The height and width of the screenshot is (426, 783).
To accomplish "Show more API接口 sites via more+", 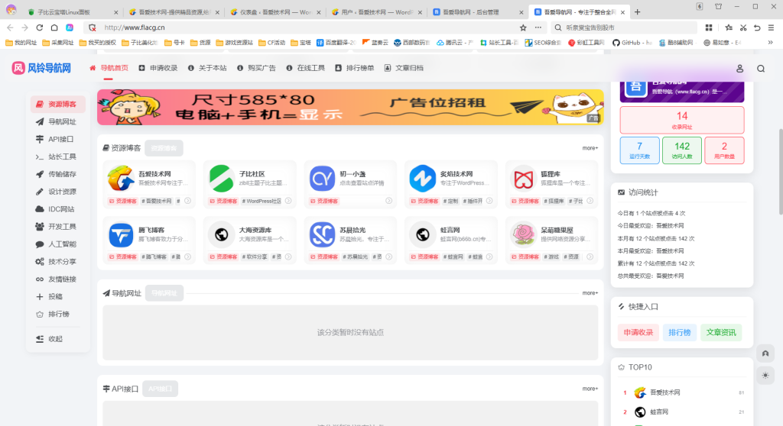I will [x=590, y=389].
